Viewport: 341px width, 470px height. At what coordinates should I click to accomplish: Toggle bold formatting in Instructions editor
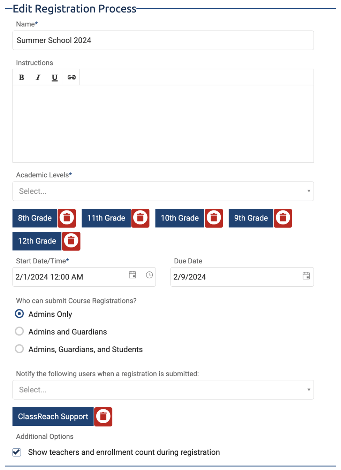click(21, 77)
